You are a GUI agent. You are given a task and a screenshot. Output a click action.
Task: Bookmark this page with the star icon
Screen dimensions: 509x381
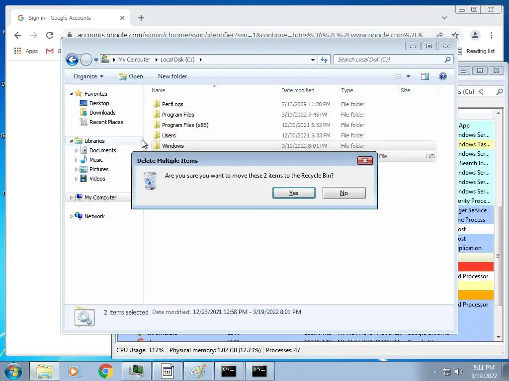coord(455,35)
